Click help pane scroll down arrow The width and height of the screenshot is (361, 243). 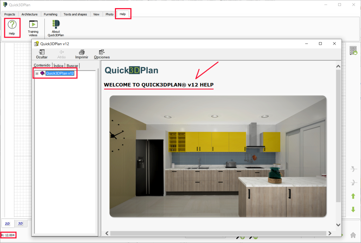click(x=338, y=225)
